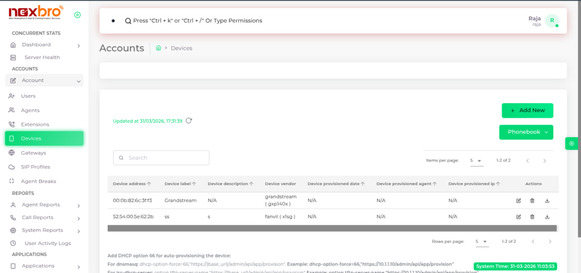The width and height of the screenshot is (581, 273).
Task: Click edit icon for Grandstream device row
Action: 518,201
